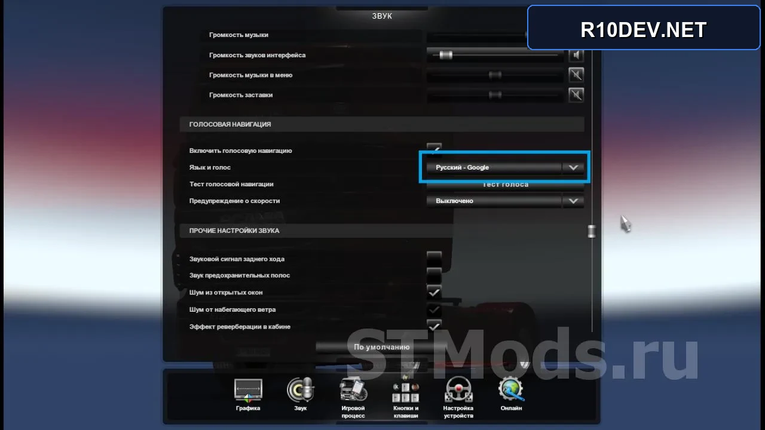Mute the Громкость звуков интерфейса speaker icon
The height and width of the screenshot is (430, 765).
pos(576,56)
